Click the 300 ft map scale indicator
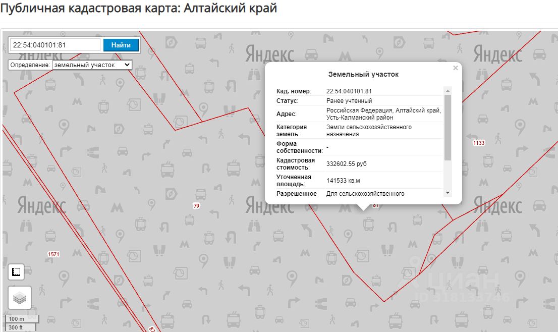This screenshot has height=332, width=558. (21, 327)
